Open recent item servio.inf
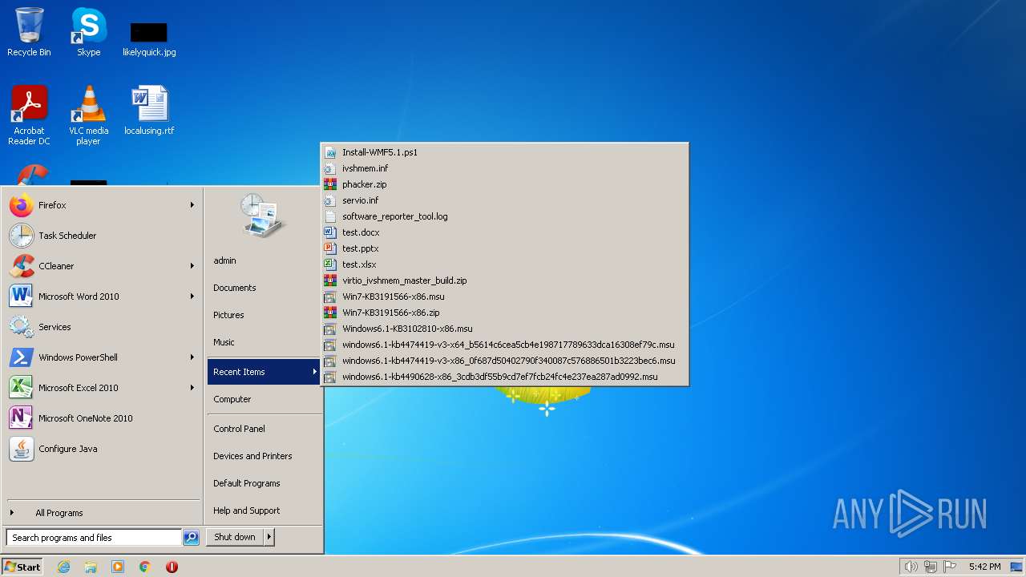1026x577 pixels. coord(504,200)
